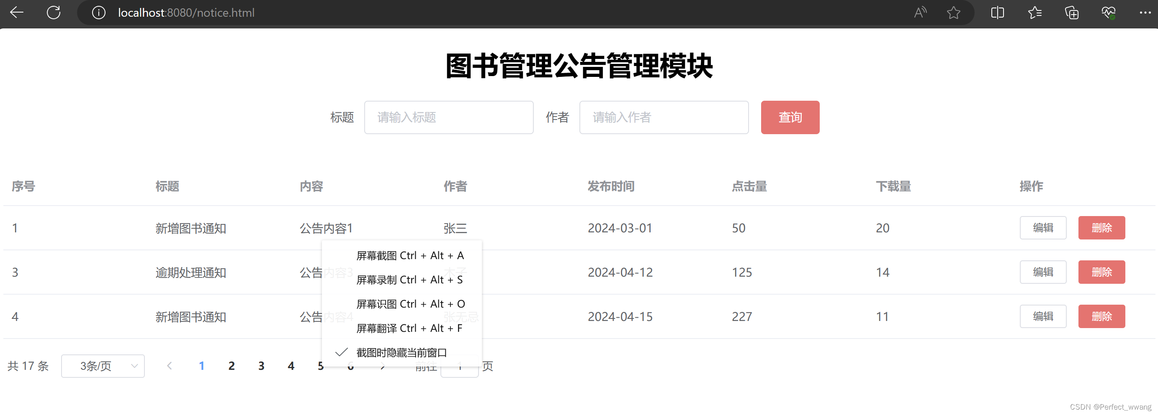Delete the 逾期处理通知 row
Screen dimensions: 1158x415
(x=1101, y=272)
